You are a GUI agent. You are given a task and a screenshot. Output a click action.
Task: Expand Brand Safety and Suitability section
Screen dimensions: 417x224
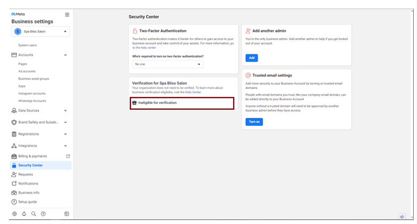coord(65,122)
